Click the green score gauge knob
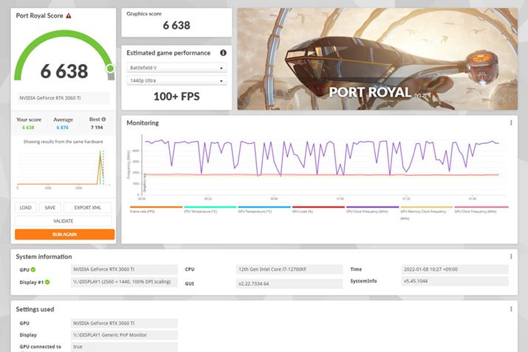 click(110, 69)
